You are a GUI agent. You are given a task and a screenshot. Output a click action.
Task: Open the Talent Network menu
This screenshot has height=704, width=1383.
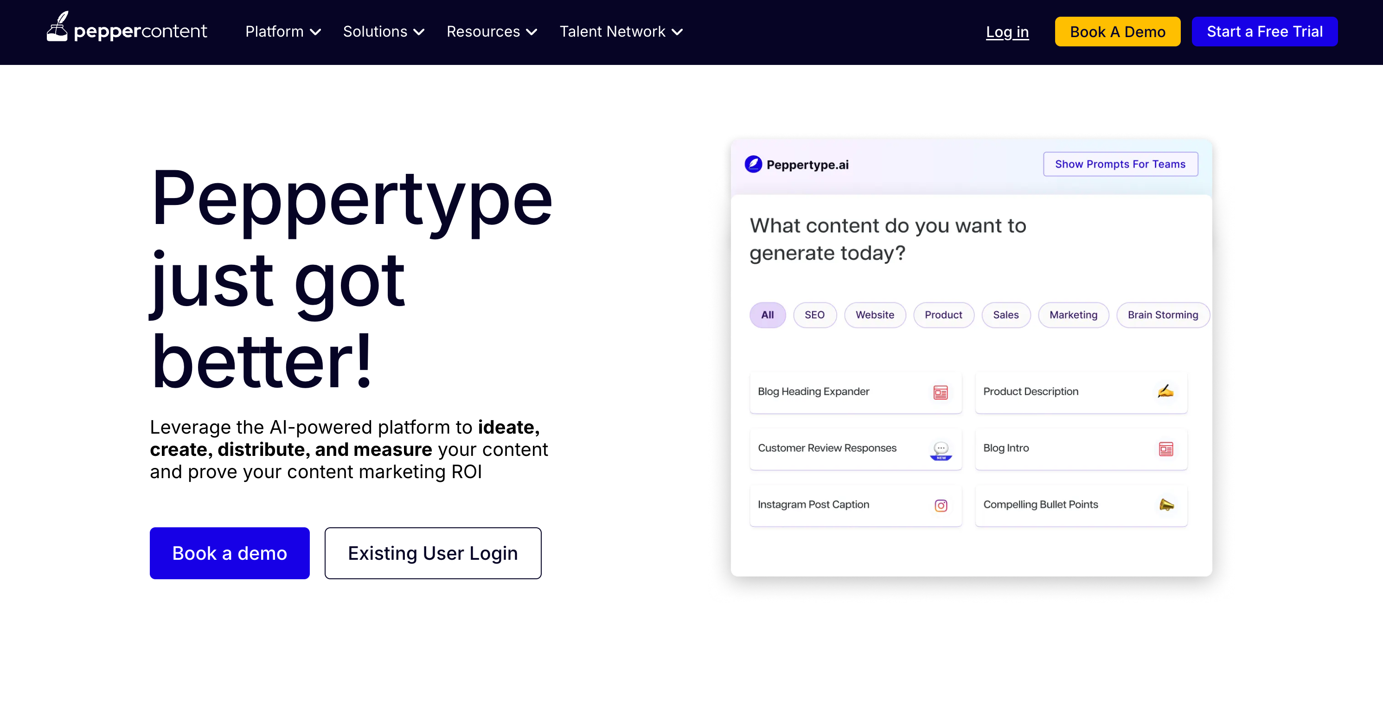621,32
